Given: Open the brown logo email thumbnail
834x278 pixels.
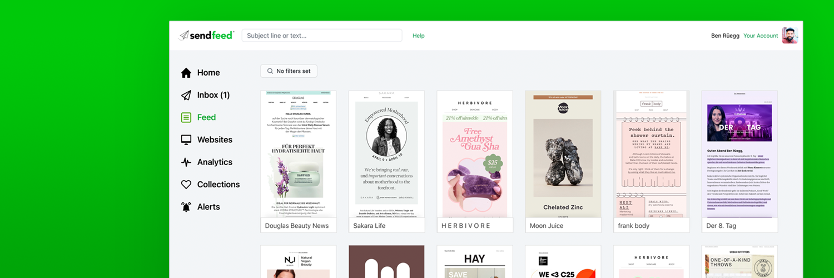Looking at the screenshot, I should [x=387, y=262].
